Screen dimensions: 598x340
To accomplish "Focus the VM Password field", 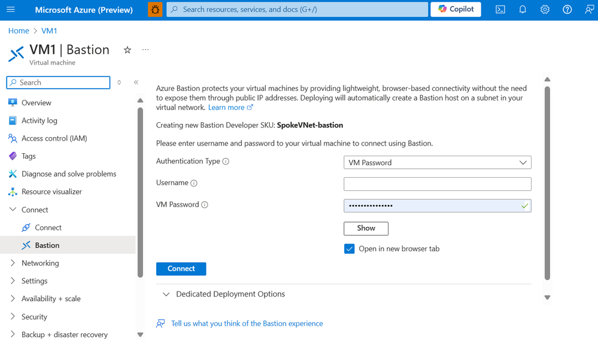I will [x=438, y=206].
